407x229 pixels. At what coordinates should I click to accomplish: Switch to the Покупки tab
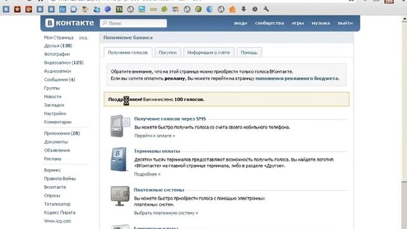(x=167, y=52)
